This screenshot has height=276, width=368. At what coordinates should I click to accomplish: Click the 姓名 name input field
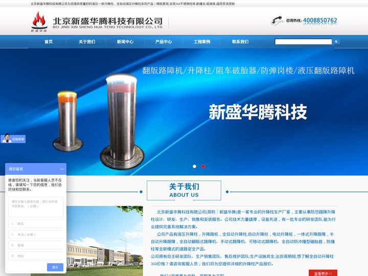point(36,224)
